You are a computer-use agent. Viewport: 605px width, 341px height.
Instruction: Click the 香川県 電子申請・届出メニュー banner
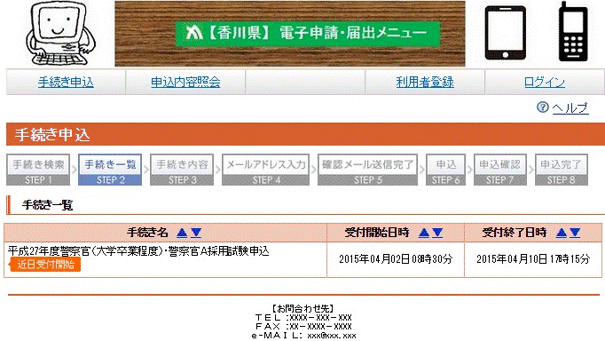point(290,34)
